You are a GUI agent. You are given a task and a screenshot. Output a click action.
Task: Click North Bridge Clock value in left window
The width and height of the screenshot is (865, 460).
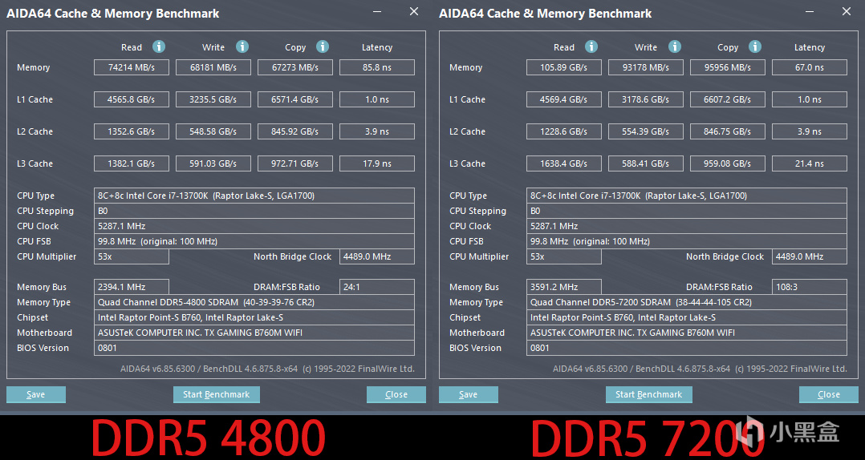click(x=377, y=256)
